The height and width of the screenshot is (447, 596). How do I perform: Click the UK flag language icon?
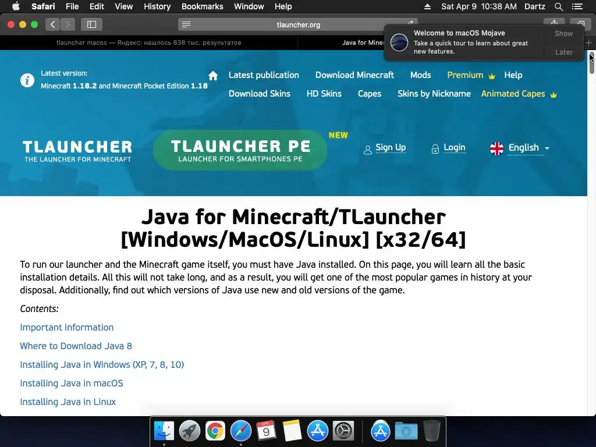tap(496, 148)
